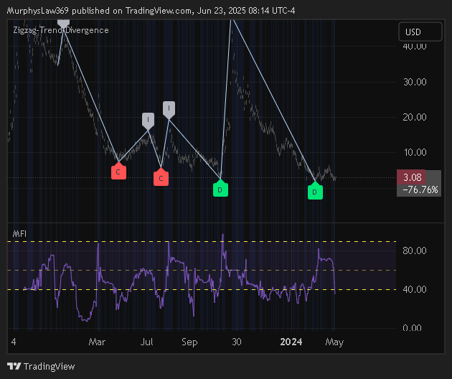Click the current price label 3.08
The image size is (452, 379).
411,177
